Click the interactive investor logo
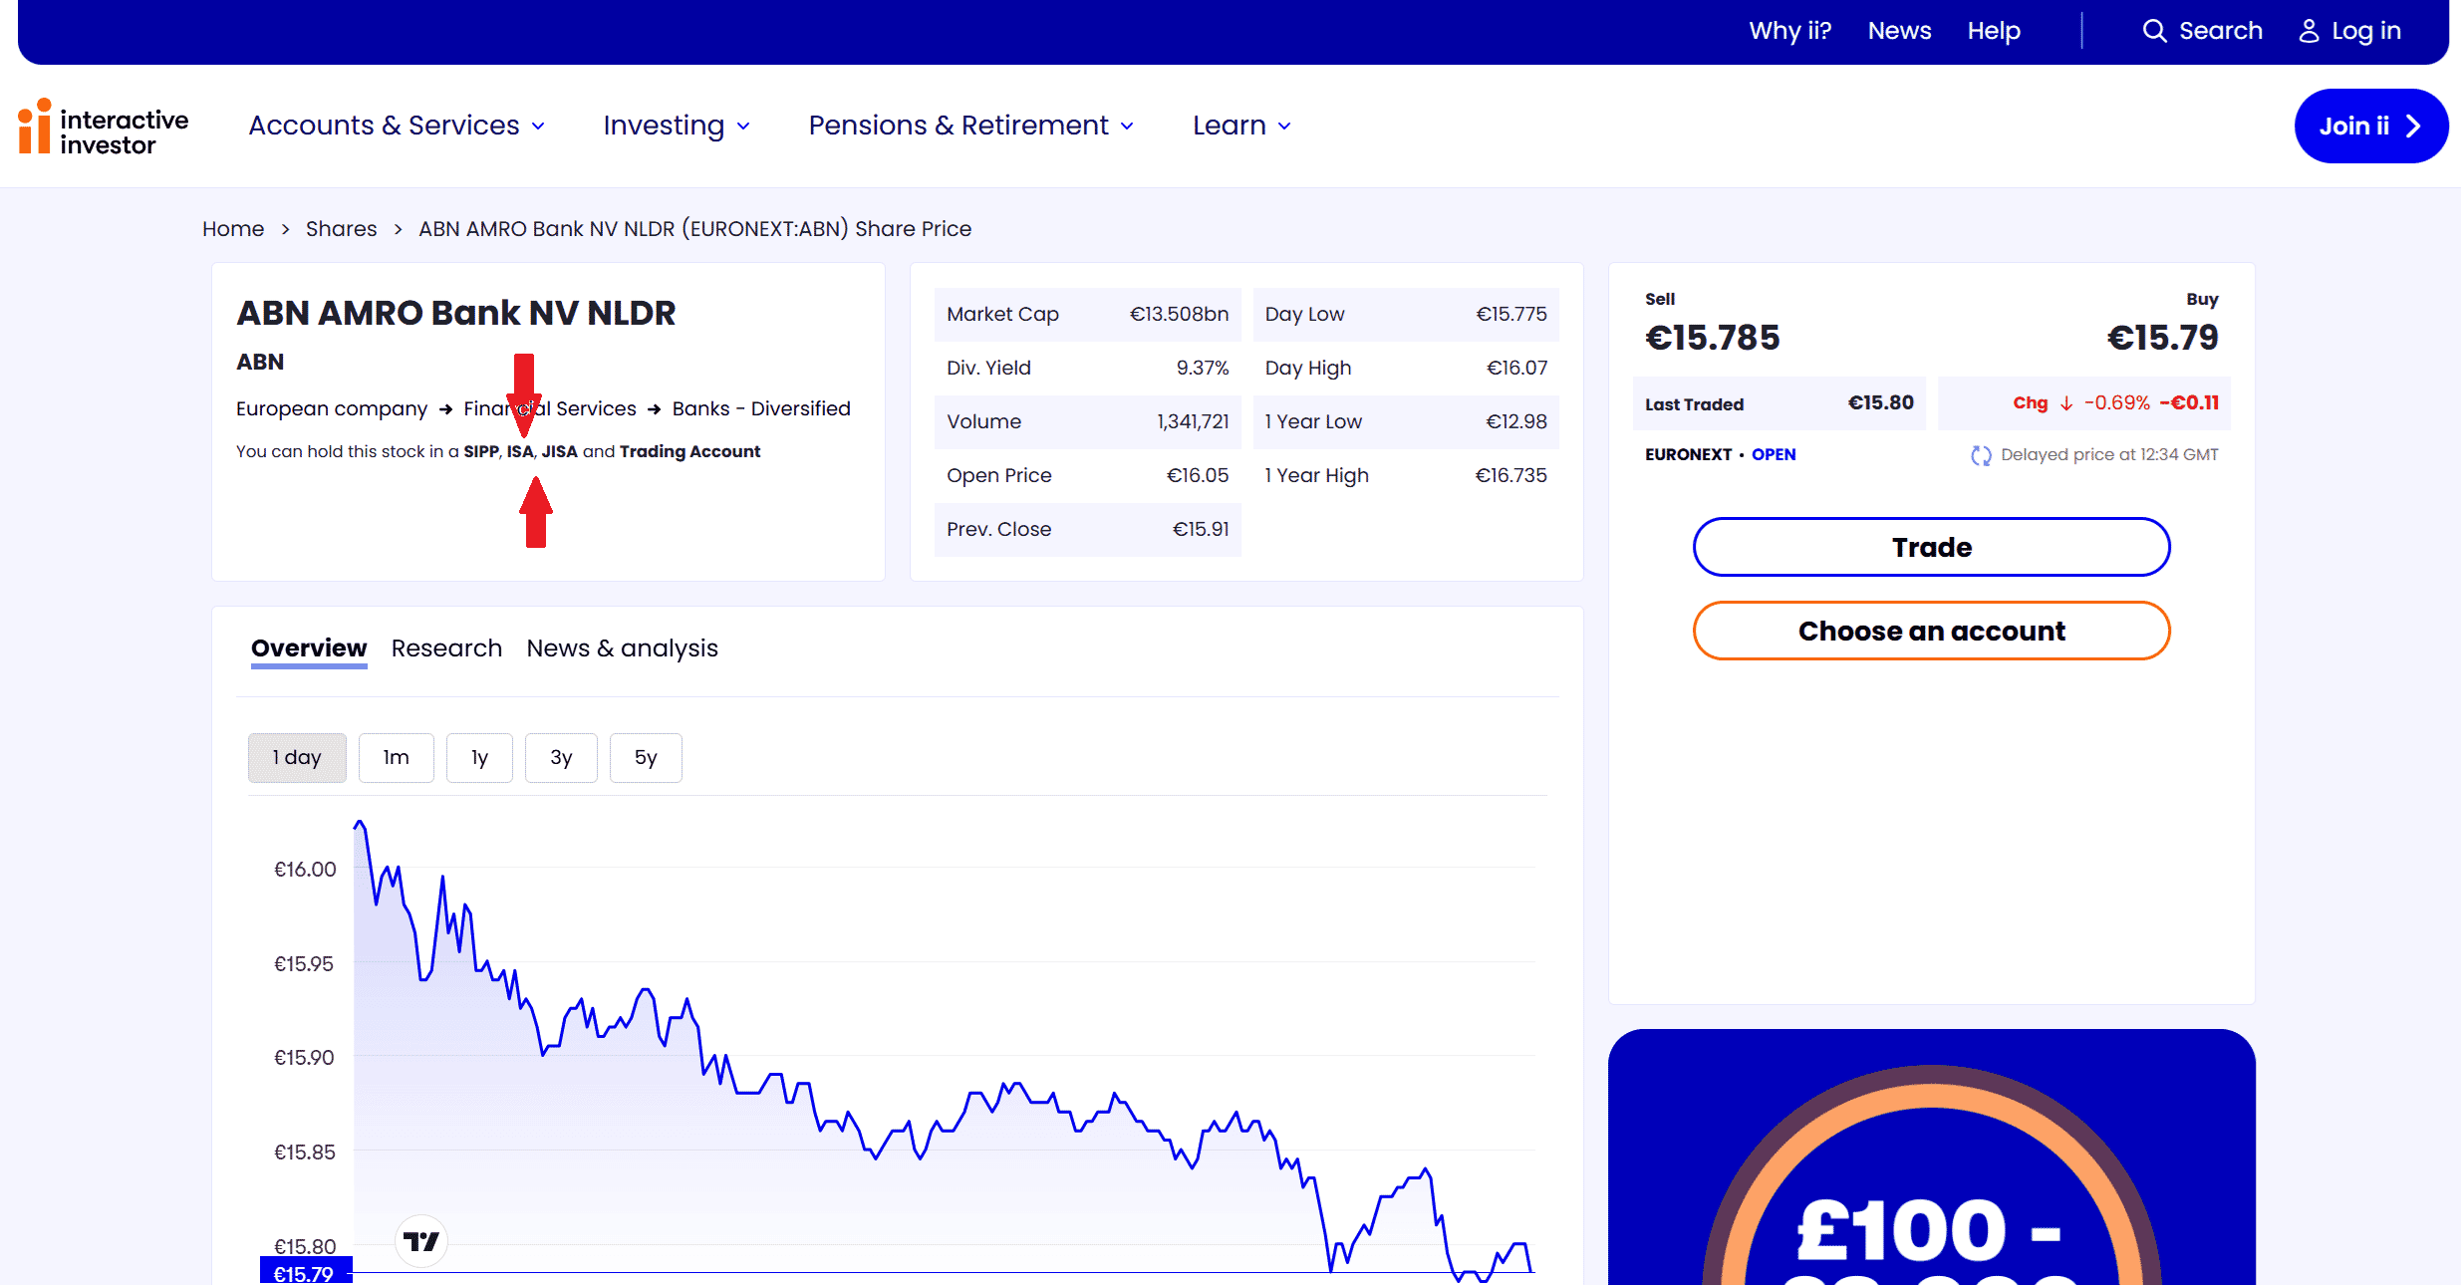 click(x=104, y=128)
